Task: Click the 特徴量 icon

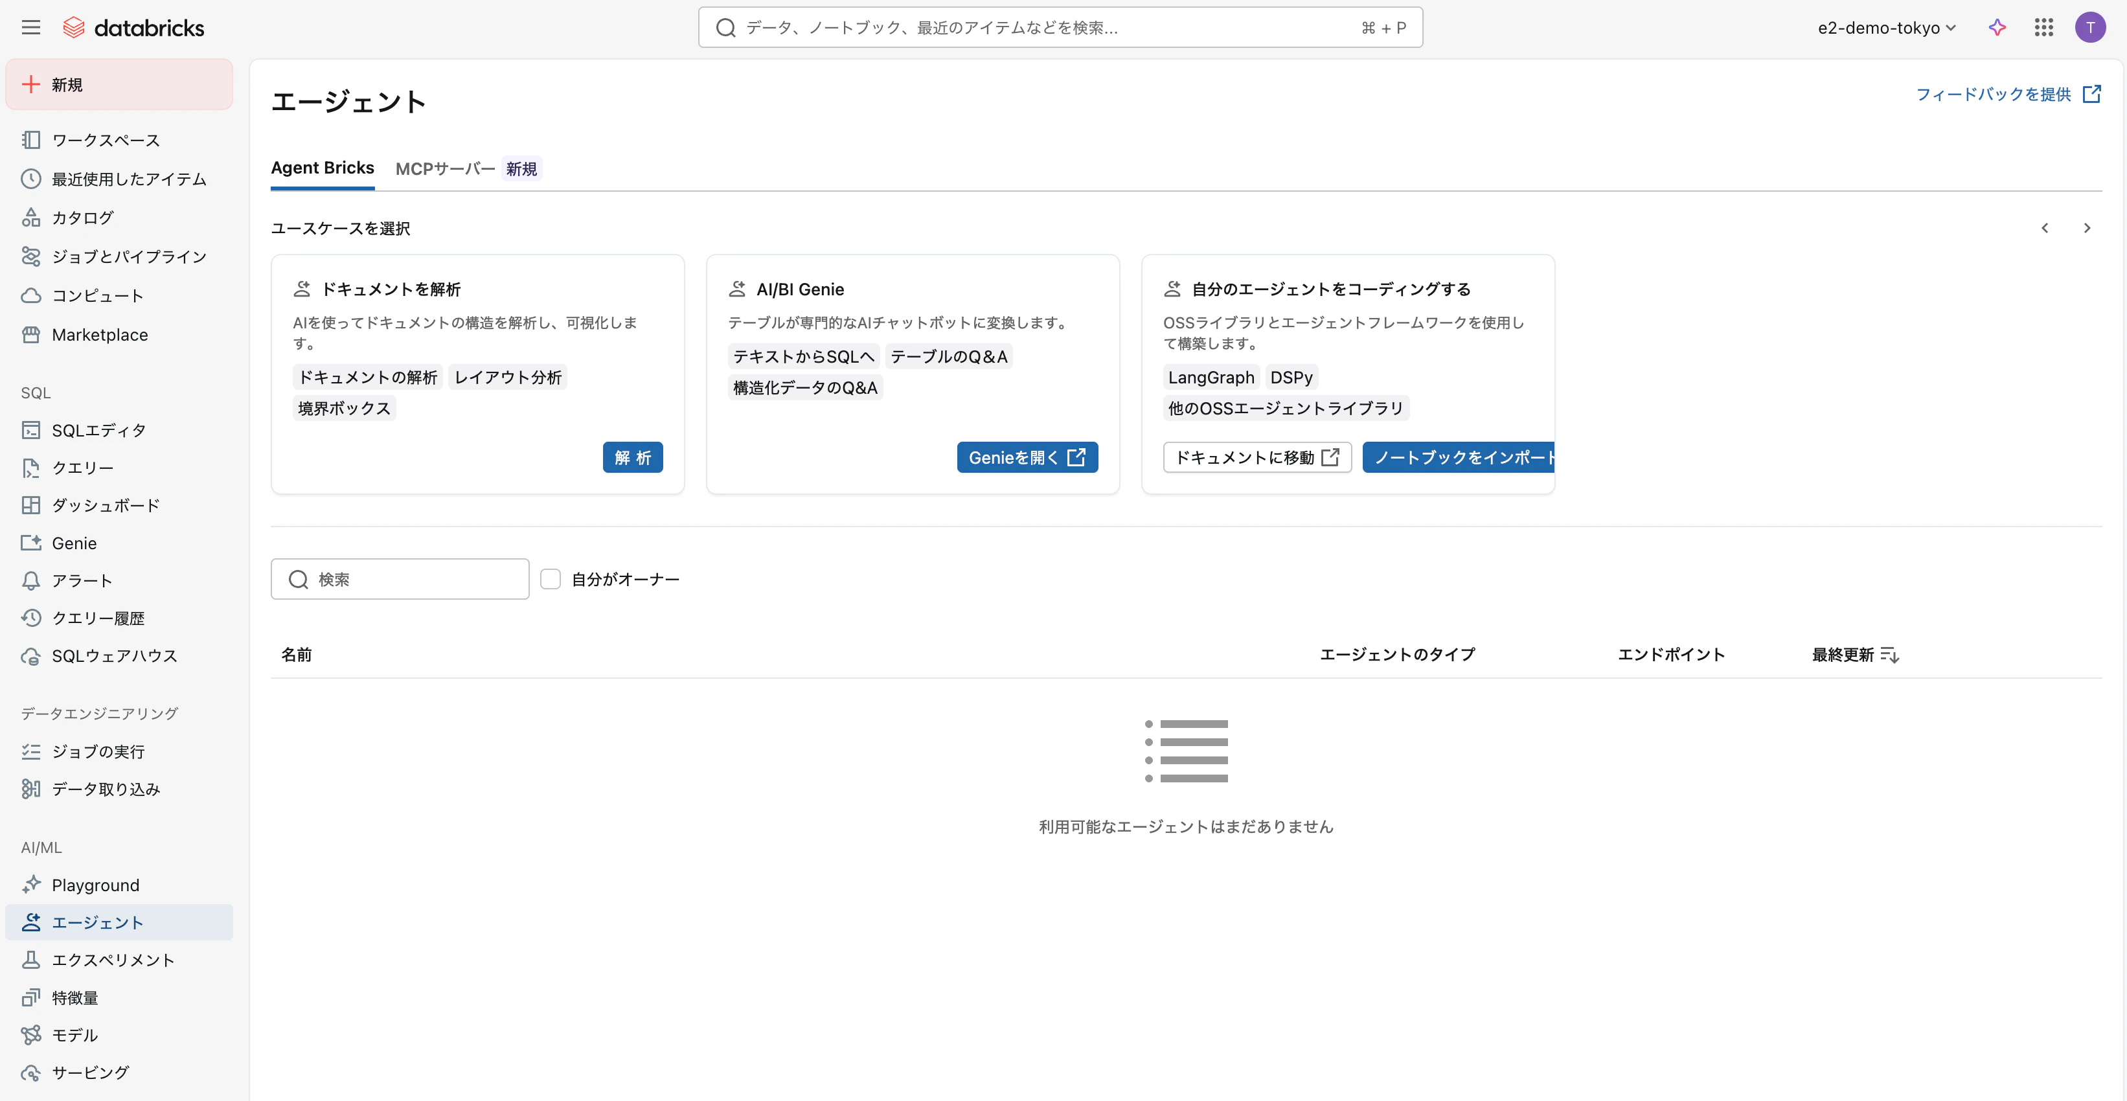Action: 30,998
